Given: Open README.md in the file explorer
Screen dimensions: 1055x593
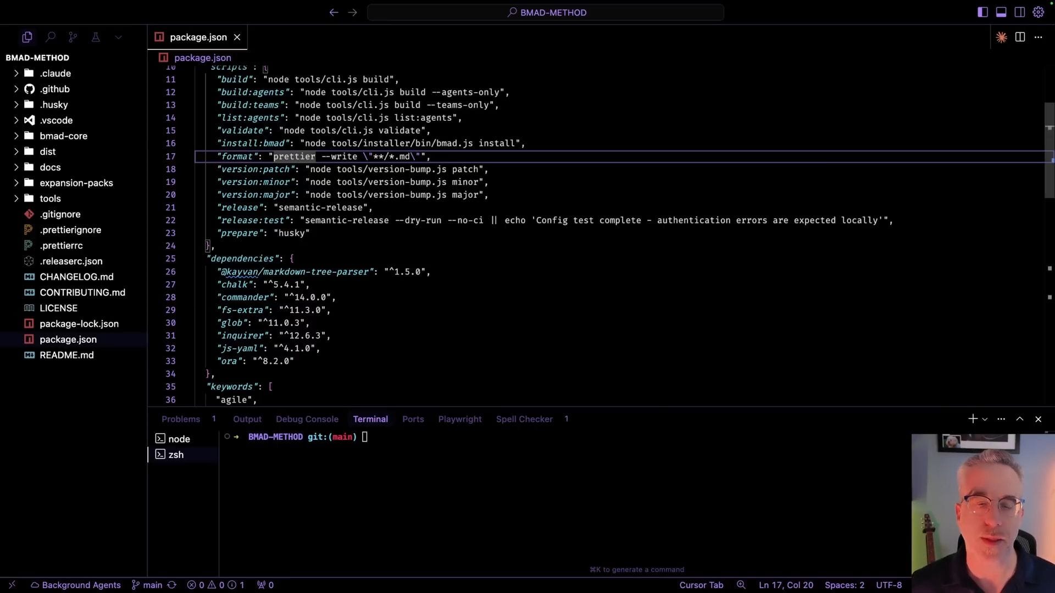Looking at the screenshot, I should [66, 355].
